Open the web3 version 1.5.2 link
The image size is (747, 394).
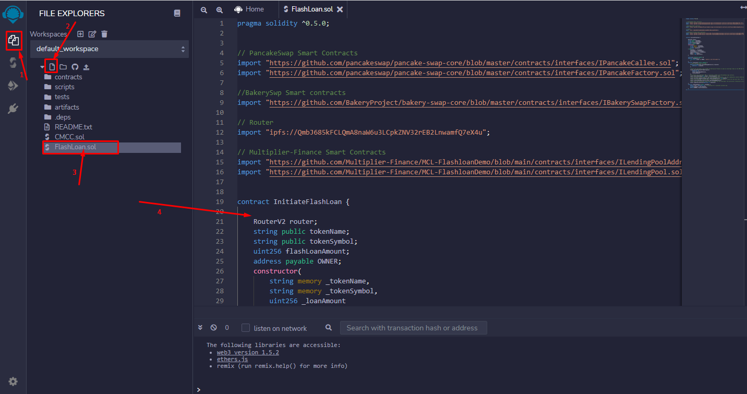pos(248,352)
